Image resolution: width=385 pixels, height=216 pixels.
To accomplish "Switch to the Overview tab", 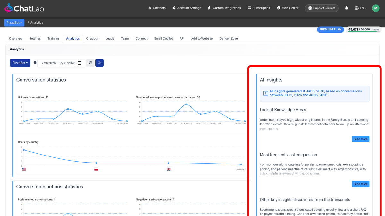I will point(16,39).
